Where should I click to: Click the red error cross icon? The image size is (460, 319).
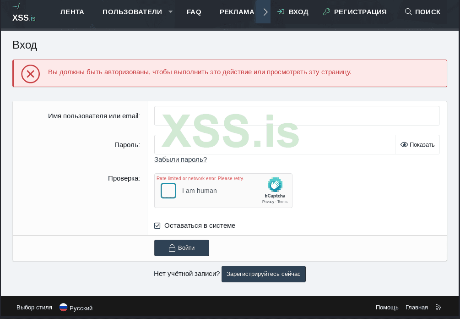pyautogui.click(x=31, y=74)
